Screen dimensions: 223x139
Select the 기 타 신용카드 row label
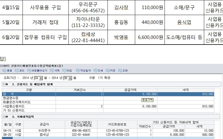(14, 110)
